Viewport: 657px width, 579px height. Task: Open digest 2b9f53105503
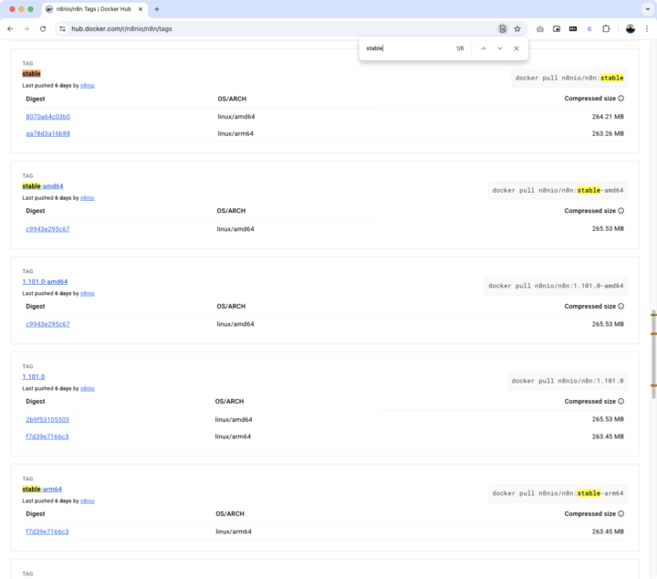tap(47, 420)
